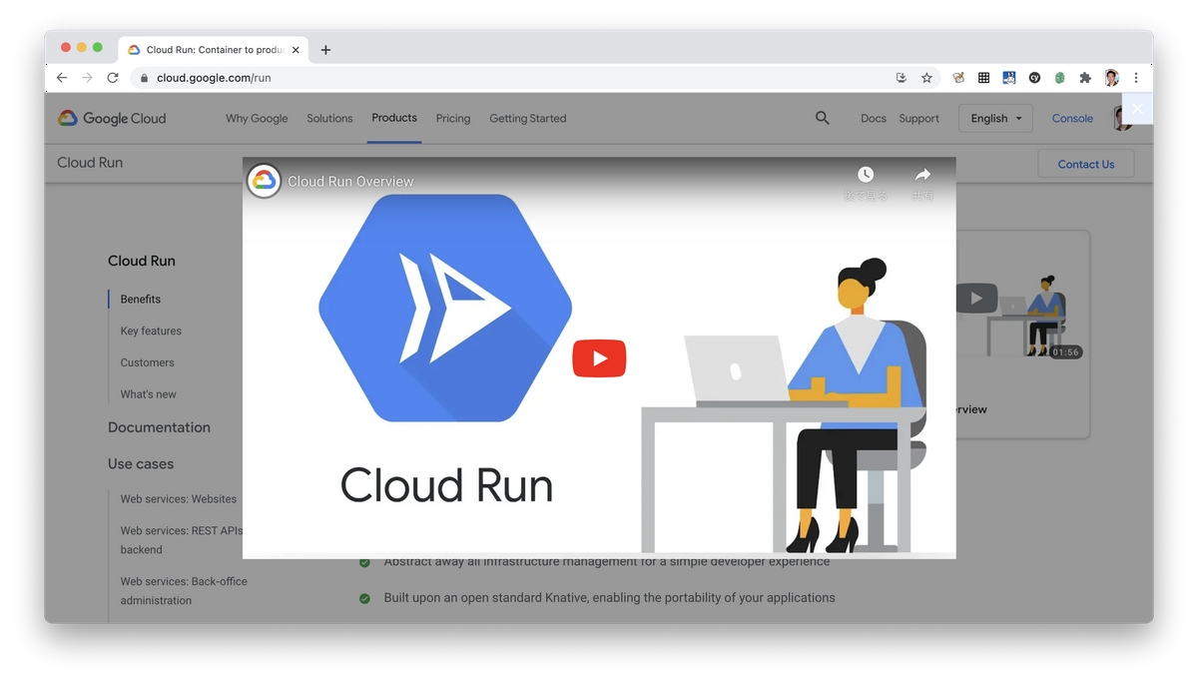Image resolution: width=1198 pixels, height=682 pixels.
Task: Select What's new in the sidebar
Action: (x=148, y=394)
